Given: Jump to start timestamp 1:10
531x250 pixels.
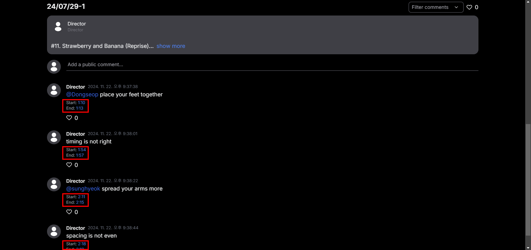Looking at the screenshot, I should (81, 103).
